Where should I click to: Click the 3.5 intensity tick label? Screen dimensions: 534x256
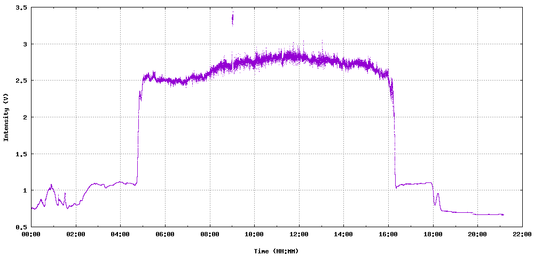[21, 7]
